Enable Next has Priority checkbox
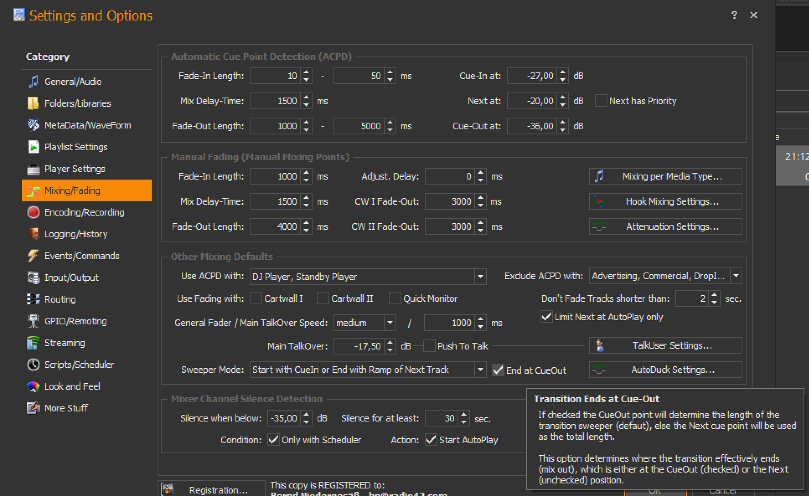This screenshot has width=809, height=496. click(601, 101)
